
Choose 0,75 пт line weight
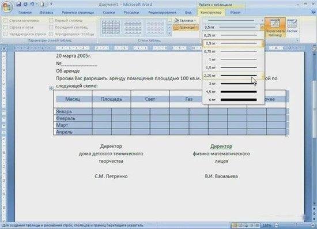[x=233, y=51]
